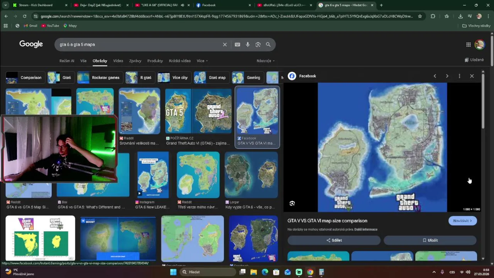Filter images by the Gaming chip
The height and width of the screenshot is (278, 494).
tap(248, 78)
